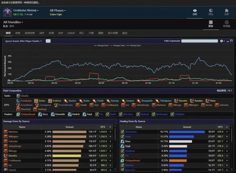
Task: Toggle Healing Done series in graph legend
Action: (134, 45)
